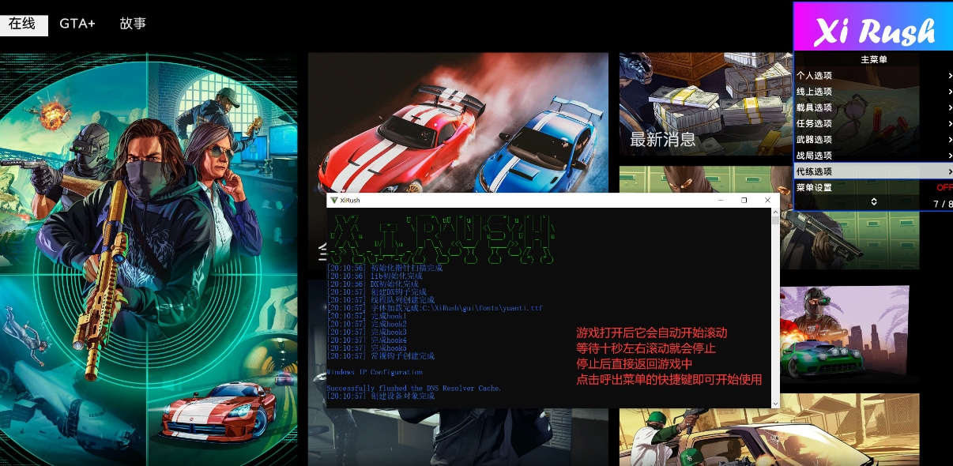
Task: Click the Xi Rush banner header
Action: point(873,27)
